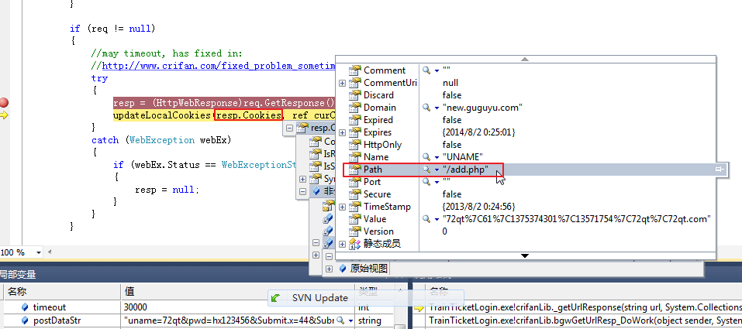Click the timeout variable icon
Image resolution: width=742 pixels, height=329 pixels.
25,307
